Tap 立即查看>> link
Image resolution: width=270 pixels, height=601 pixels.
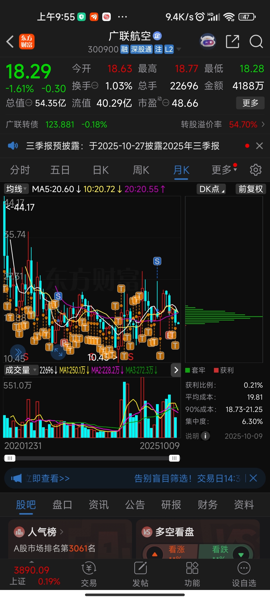coord(47,478)
